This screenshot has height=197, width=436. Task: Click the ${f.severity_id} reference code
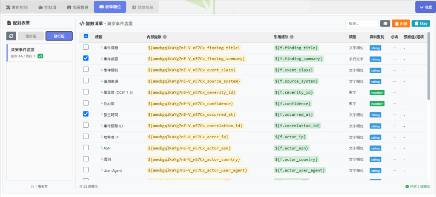pyautogui.click(x=294, y=92)
